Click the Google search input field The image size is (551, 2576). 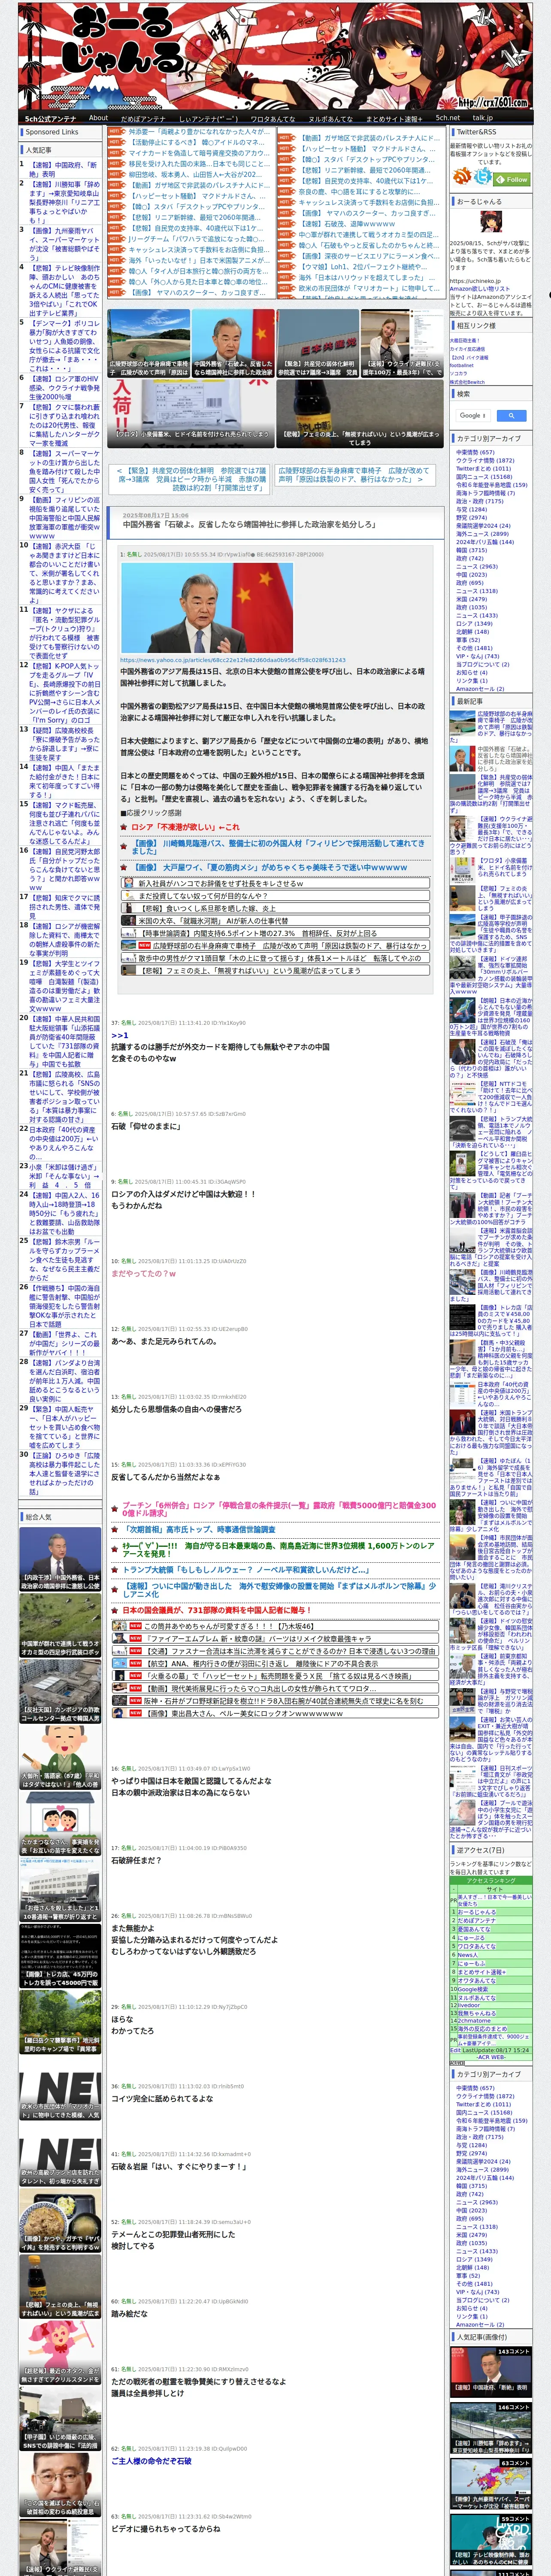pos(473,415)
